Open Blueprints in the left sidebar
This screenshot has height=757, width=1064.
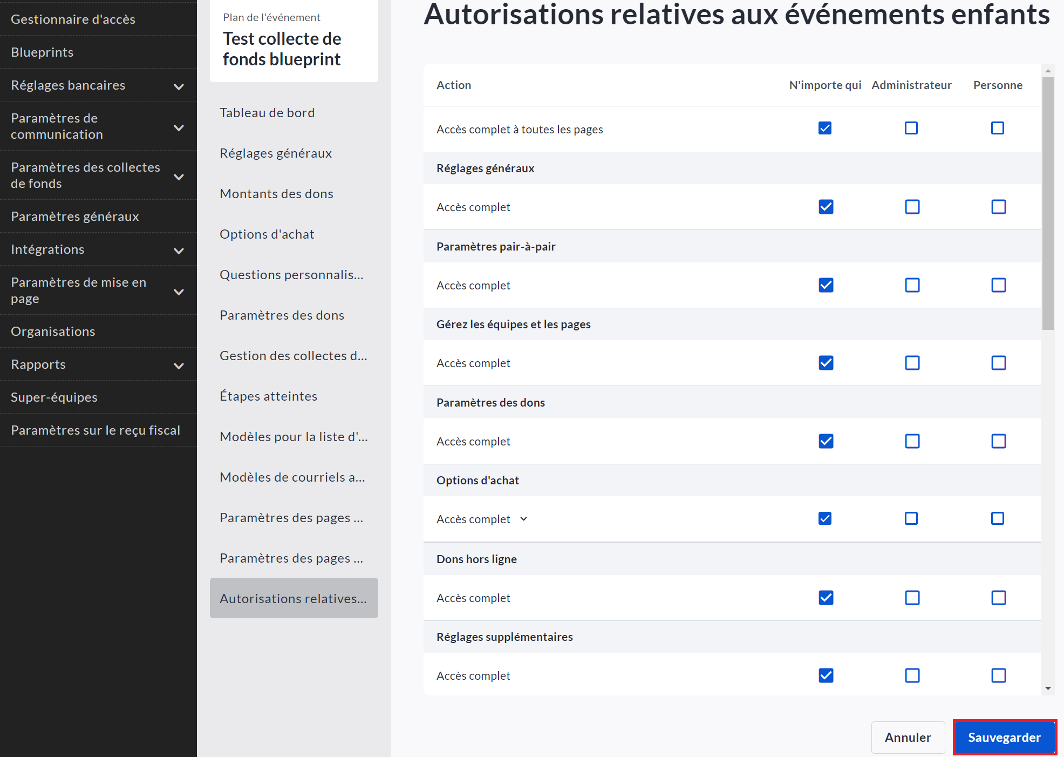[x=42, y=52]
